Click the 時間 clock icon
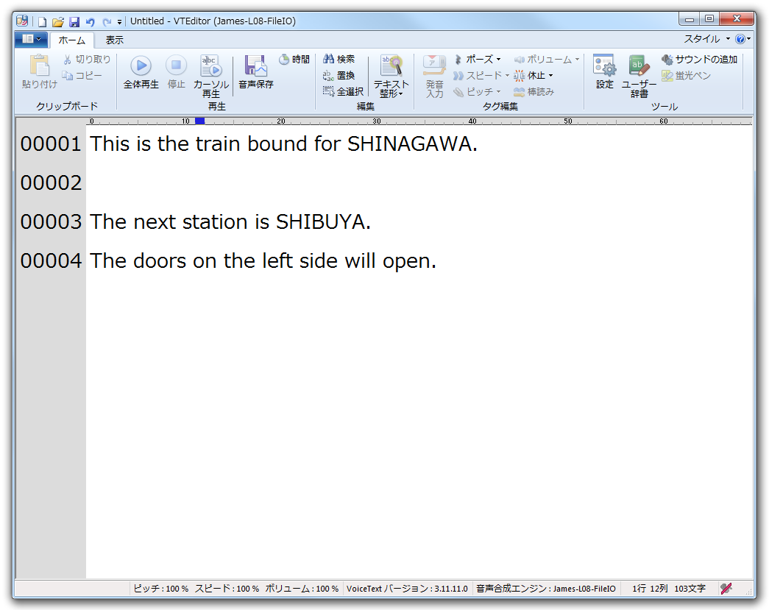The height and width of the screenshot is (610, 769). [x=285, y=60]
